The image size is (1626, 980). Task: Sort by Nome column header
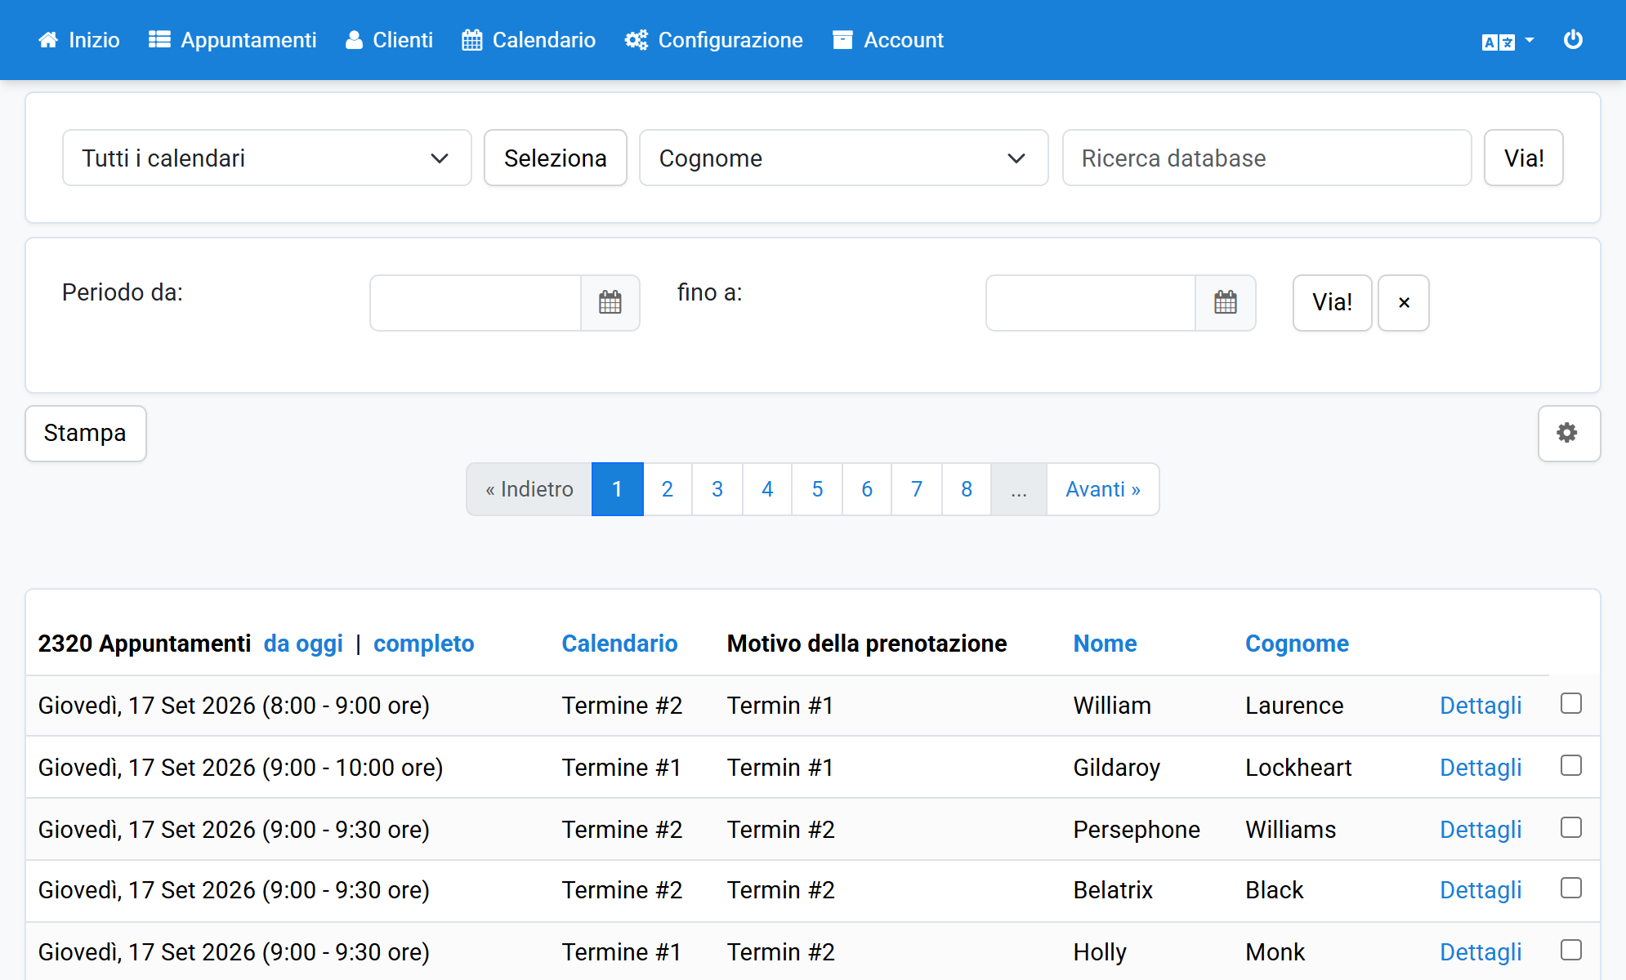tap(1105, 644)
